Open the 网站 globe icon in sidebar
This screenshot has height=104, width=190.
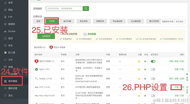click(x=5, y=10)
